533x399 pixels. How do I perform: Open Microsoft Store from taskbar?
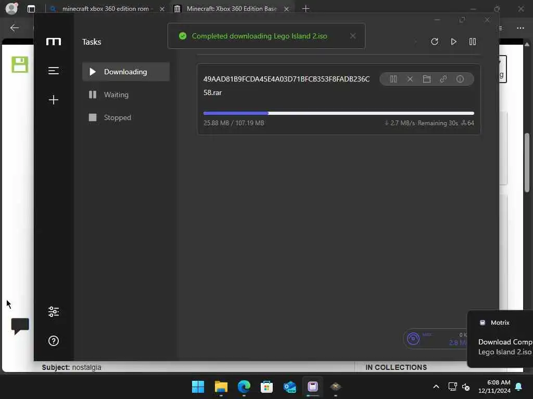point(267,387)
